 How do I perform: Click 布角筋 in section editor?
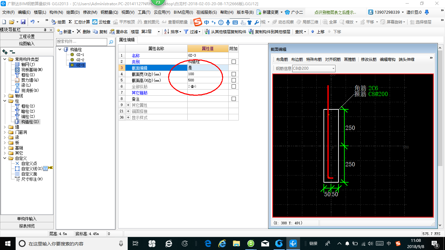tap(282, 60)
